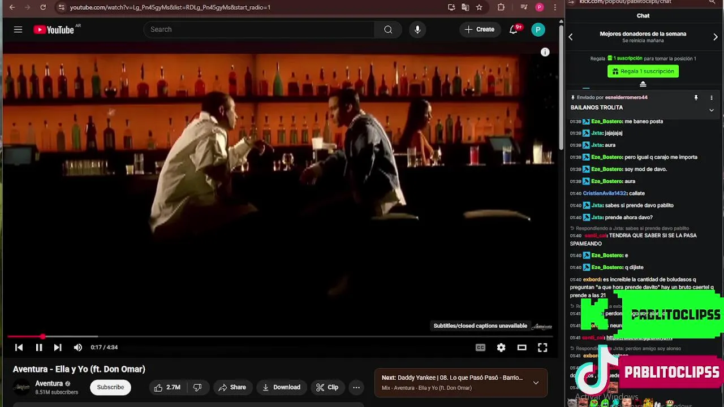Seek on the red video progress bar
Image resolution: width=724 pixels, height=407 pixels.
[x=279, y=337]
